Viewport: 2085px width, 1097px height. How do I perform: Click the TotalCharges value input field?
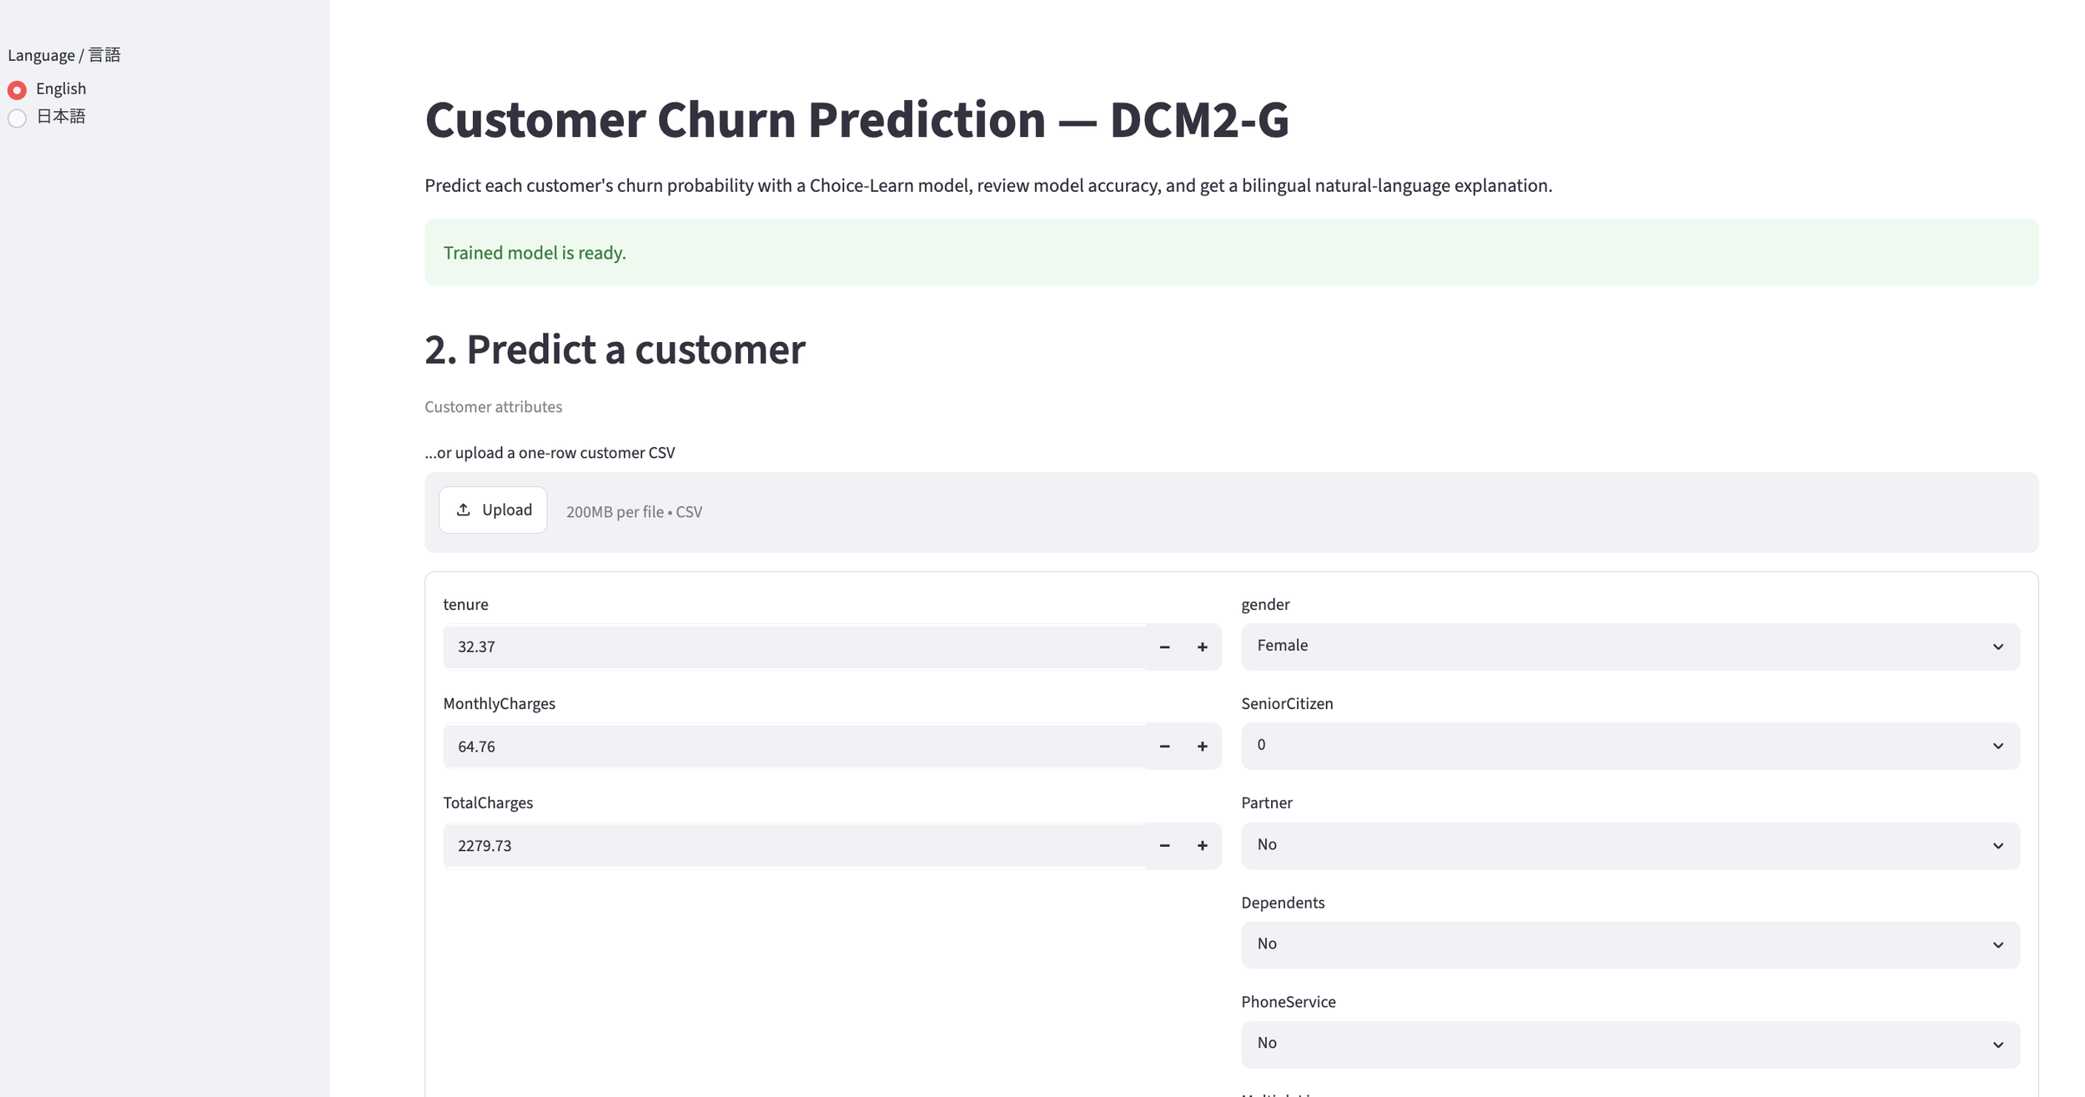pos(794,845)
